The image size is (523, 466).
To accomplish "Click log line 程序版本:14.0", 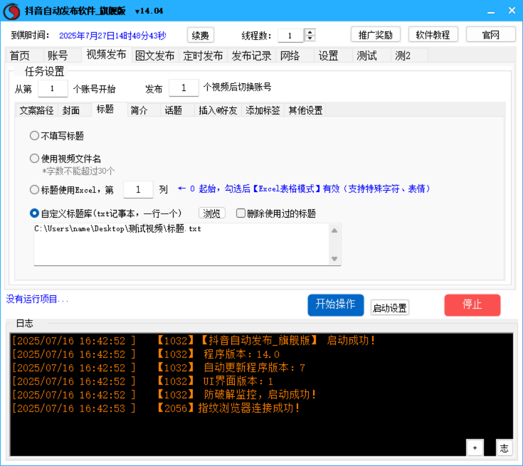I will [x=241, y=354].
